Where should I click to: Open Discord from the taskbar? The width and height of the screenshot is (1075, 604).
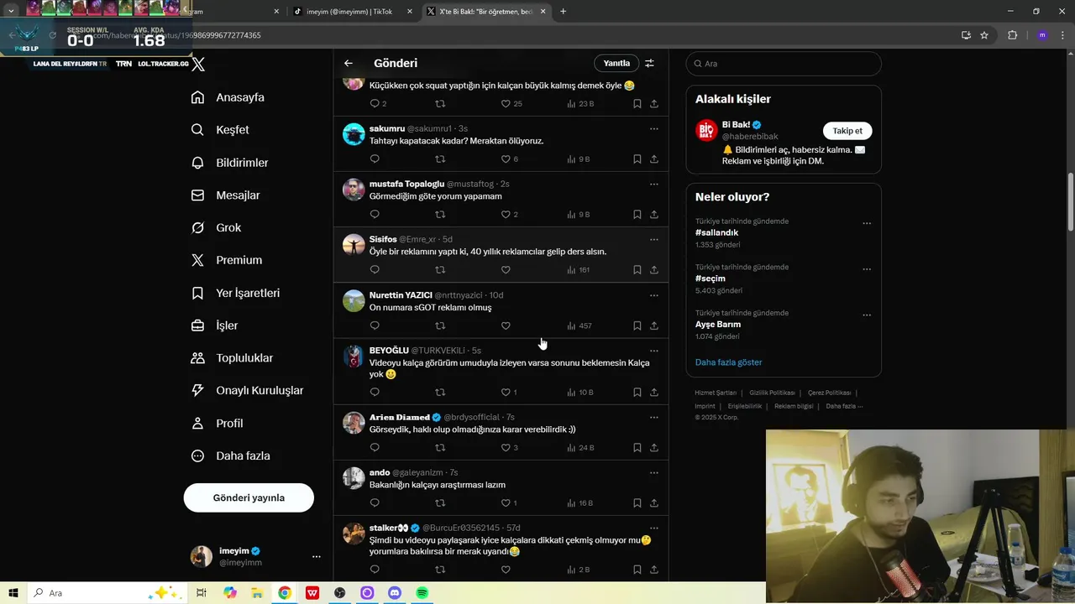[x=395, y=593]
